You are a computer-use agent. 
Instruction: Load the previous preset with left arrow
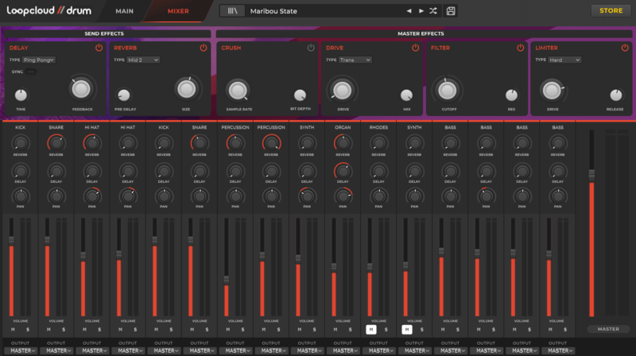(x=409, y=11)
